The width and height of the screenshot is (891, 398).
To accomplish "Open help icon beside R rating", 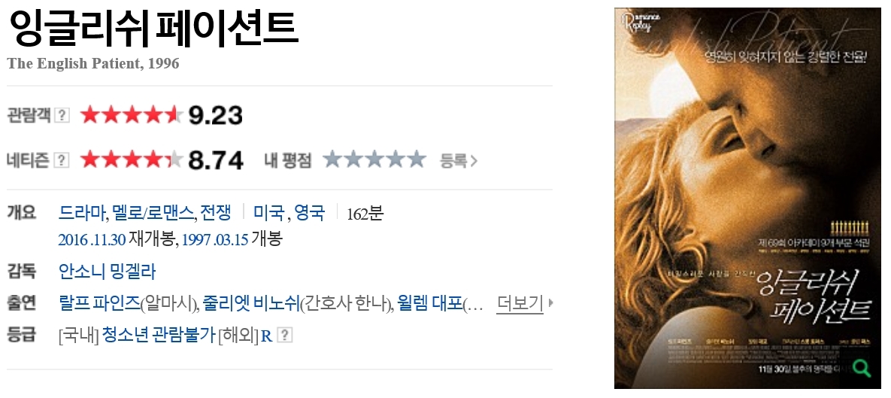I will [x=285, y=336].
